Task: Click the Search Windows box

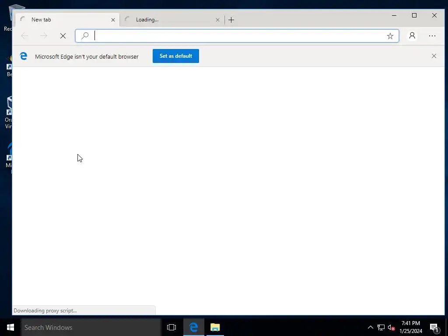Action: (91, 327)
